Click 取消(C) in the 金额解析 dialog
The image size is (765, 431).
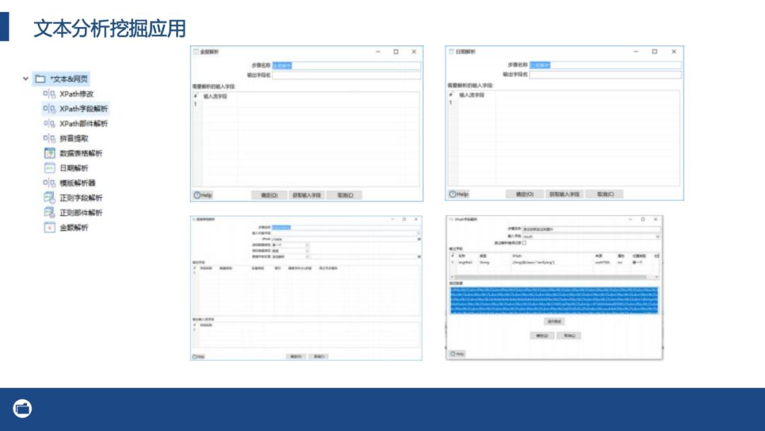345,195
